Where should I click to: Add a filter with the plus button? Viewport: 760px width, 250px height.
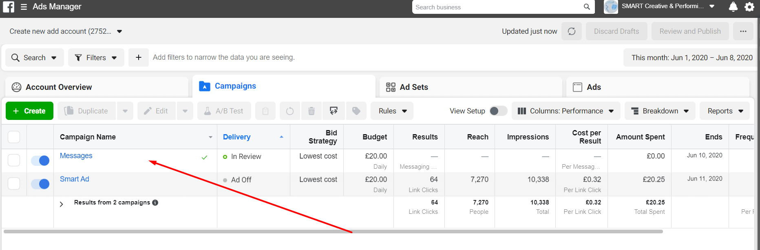click(x=139, y=57)
